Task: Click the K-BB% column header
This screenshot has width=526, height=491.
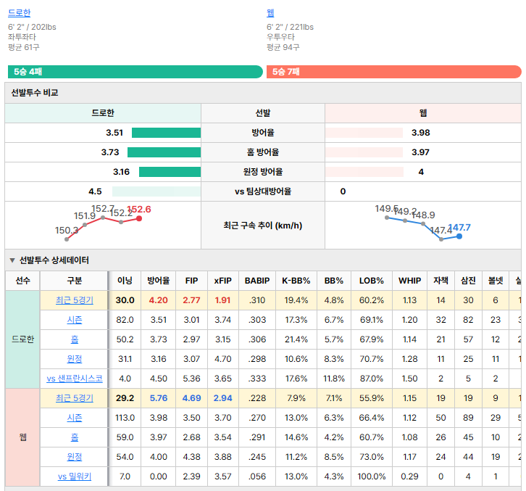Action: [x=296, y=281]
